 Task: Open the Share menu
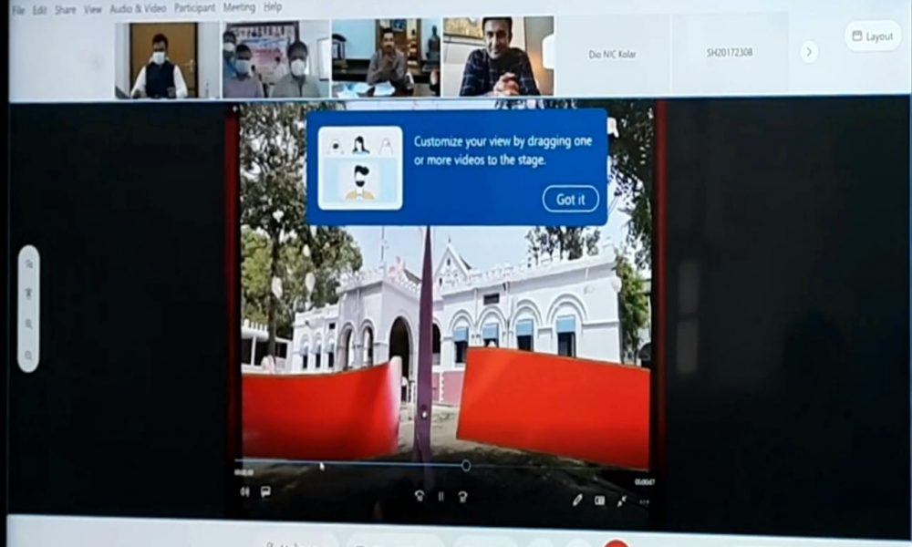click(x=65, y=10)
